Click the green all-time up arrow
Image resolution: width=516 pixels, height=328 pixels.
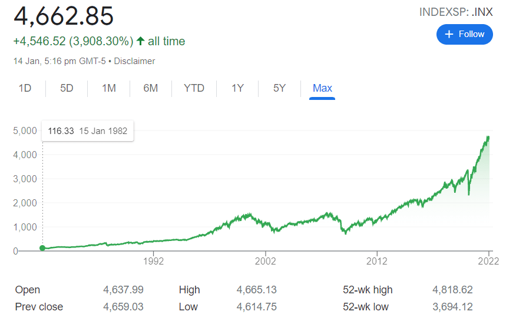[140, 41]
